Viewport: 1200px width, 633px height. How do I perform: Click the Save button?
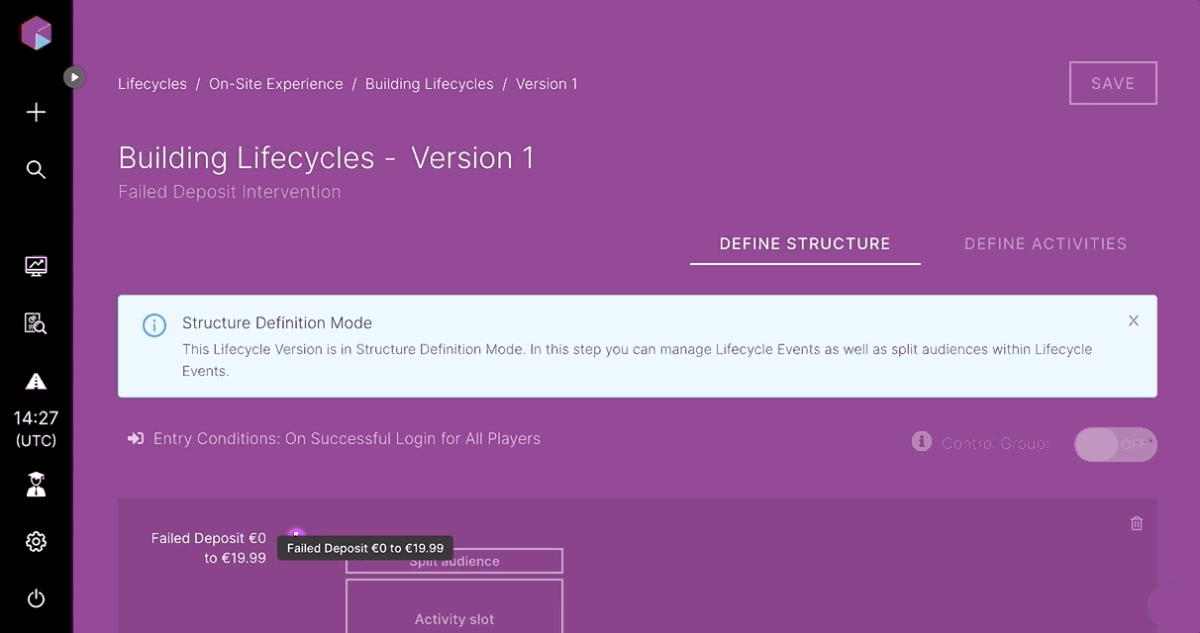coord(1112,84)
